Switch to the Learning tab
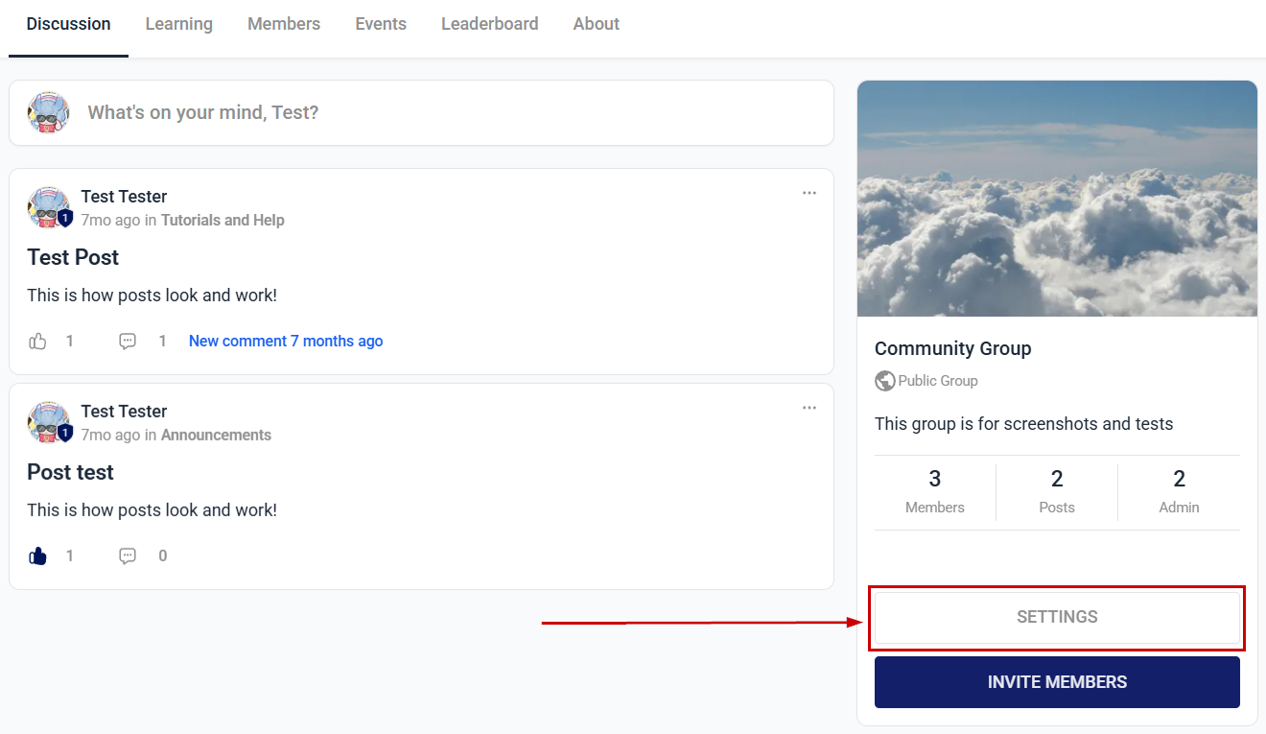 click(x=179, y=24)
